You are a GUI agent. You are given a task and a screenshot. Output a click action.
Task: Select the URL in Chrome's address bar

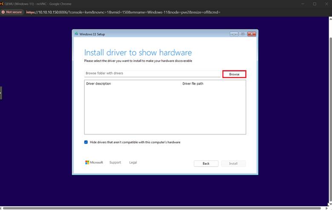(124, 12)
